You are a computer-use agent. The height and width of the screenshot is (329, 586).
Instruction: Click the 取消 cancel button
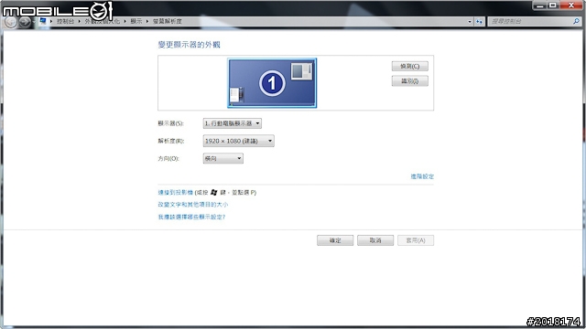pos(375,240)
